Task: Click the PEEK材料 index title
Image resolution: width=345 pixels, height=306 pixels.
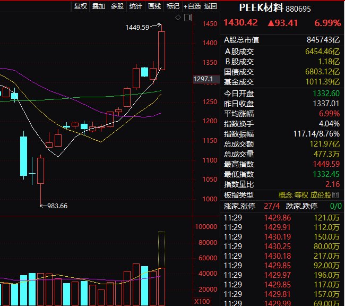Action: pyautogui.click(x=261, y=8)
